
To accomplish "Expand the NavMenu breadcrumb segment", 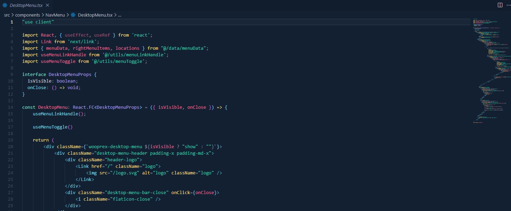I will coord(55,15).
